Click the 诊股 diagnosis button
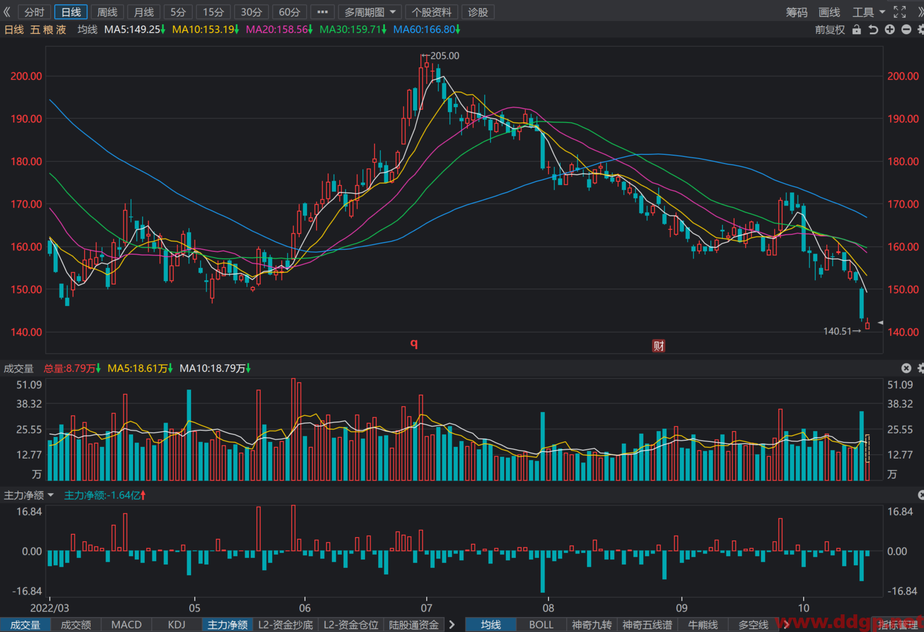The width and height of the screenshot is (924, 632). 478,12
